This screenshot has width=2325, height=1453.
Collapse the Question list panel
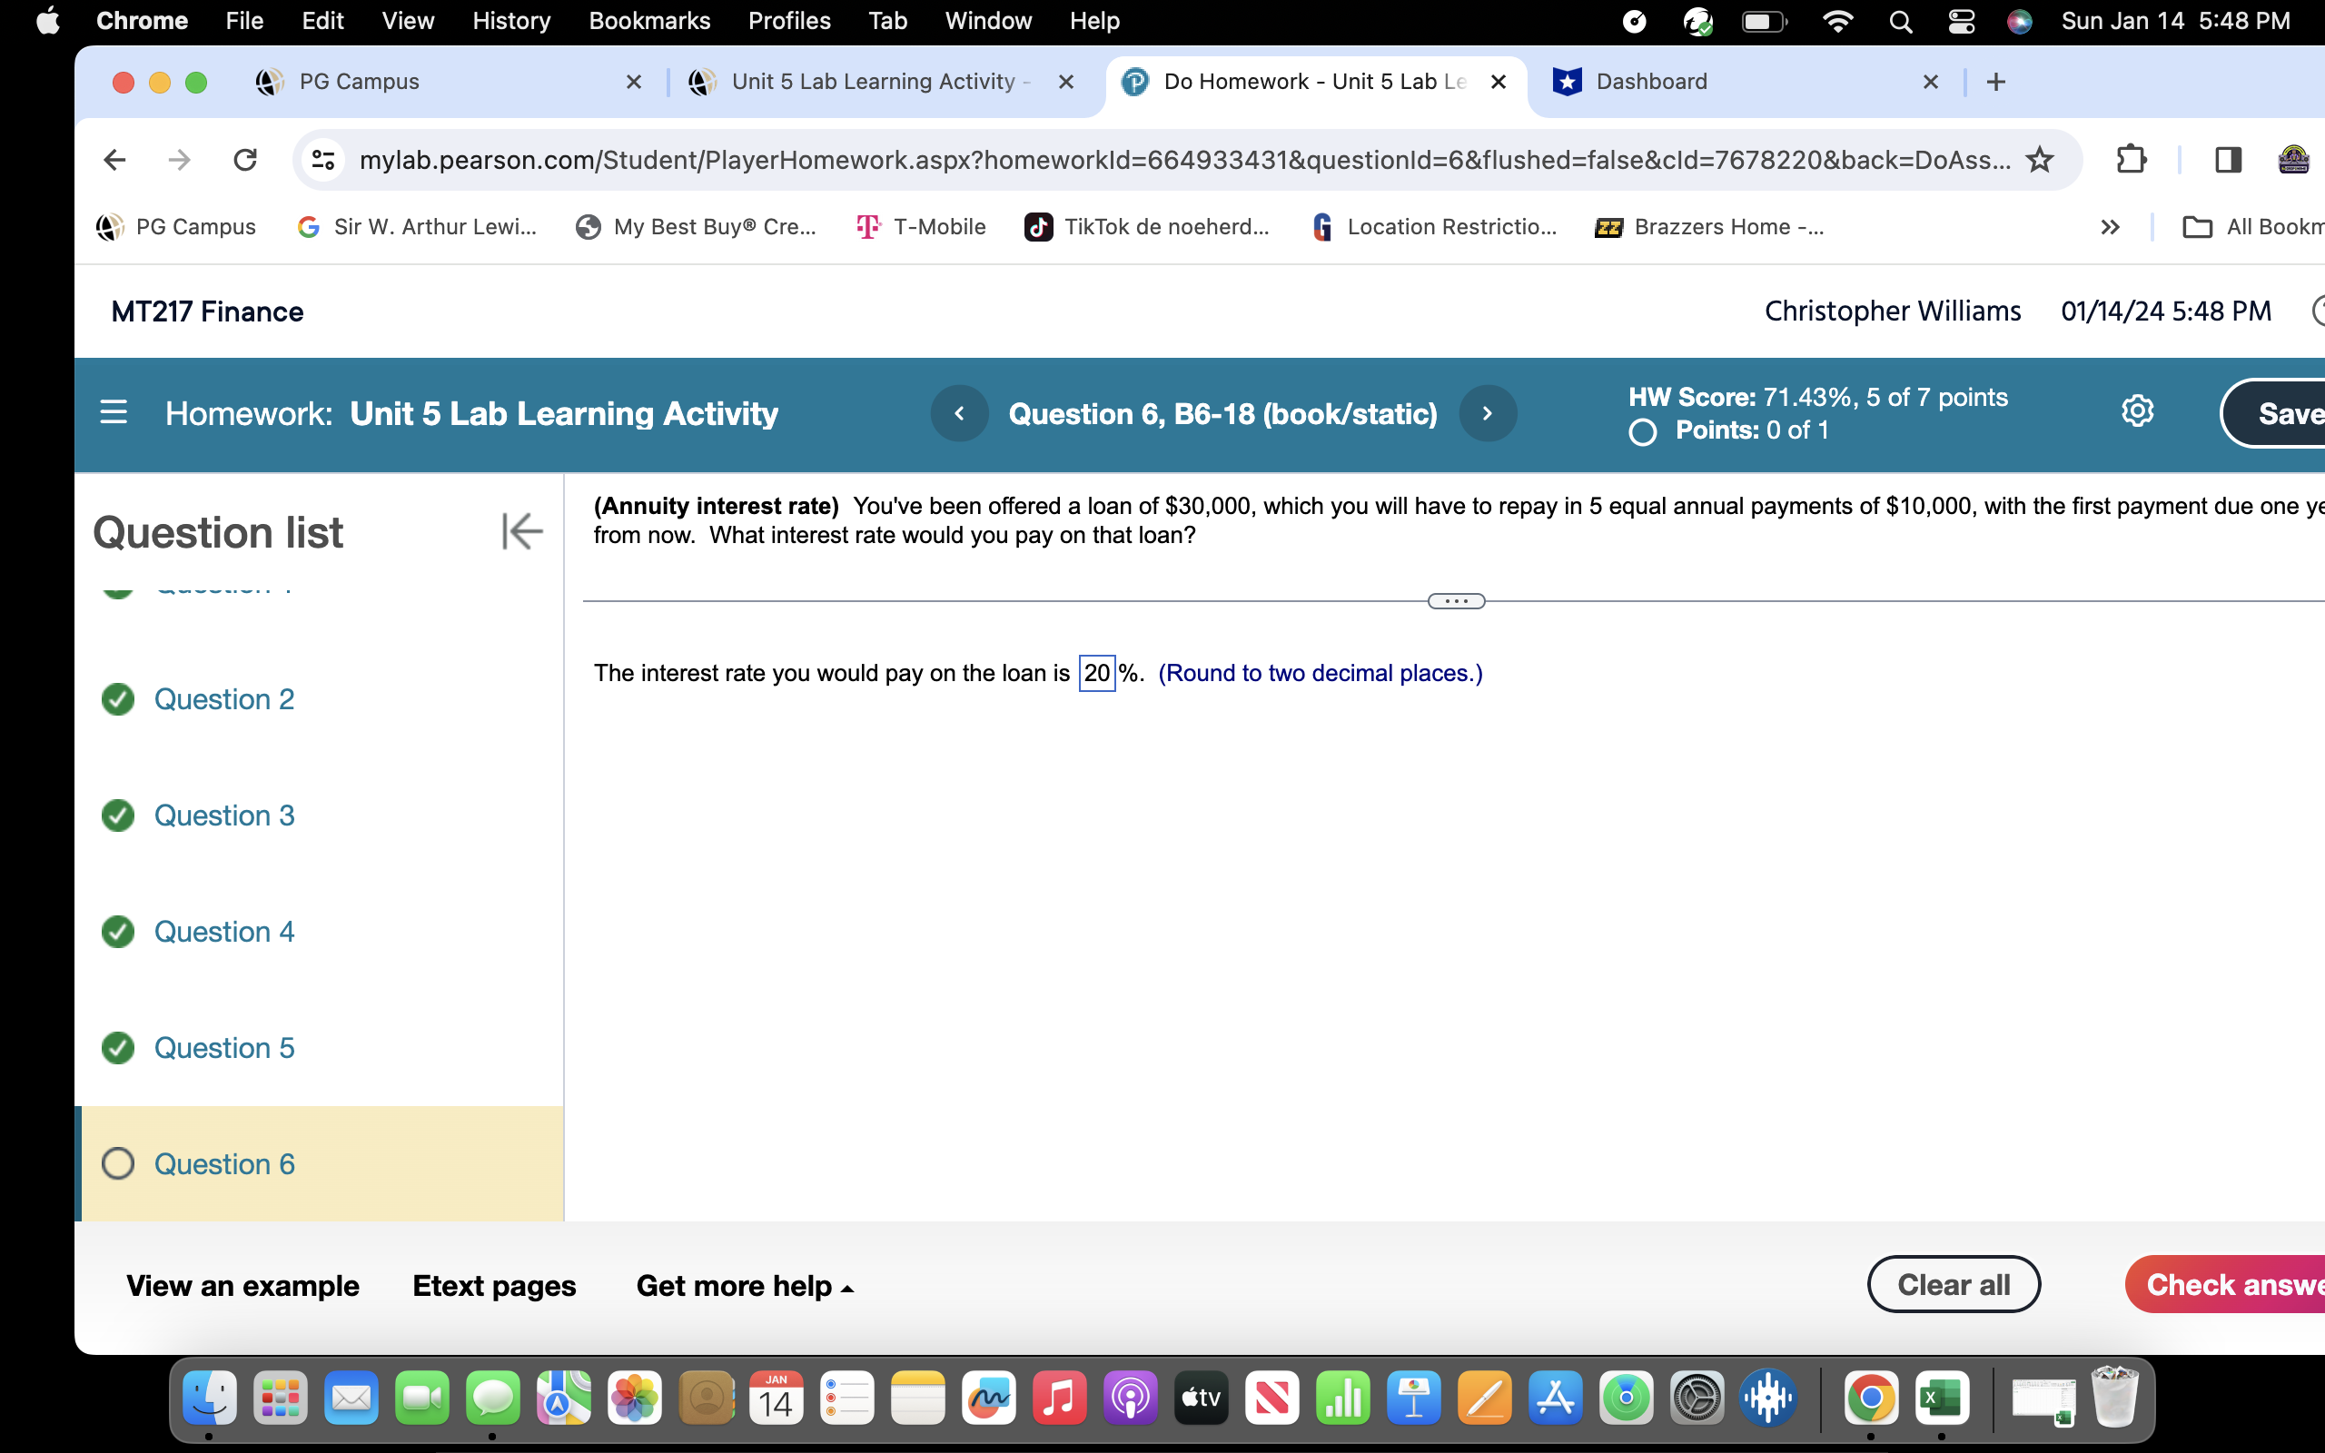521,530
